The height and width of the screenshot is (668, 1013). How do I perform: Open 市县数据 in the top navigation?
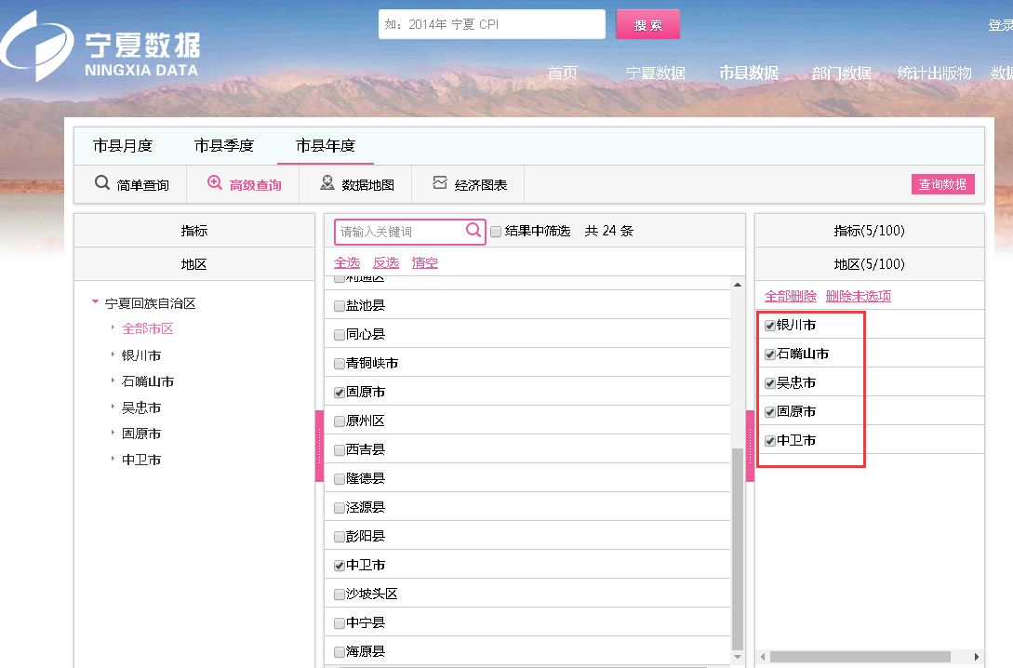749,73
